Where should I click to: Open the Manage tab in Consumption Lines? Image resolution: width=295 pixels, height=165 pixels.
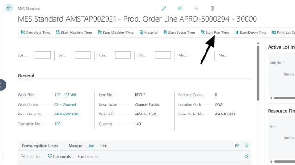tap(75, 146)
